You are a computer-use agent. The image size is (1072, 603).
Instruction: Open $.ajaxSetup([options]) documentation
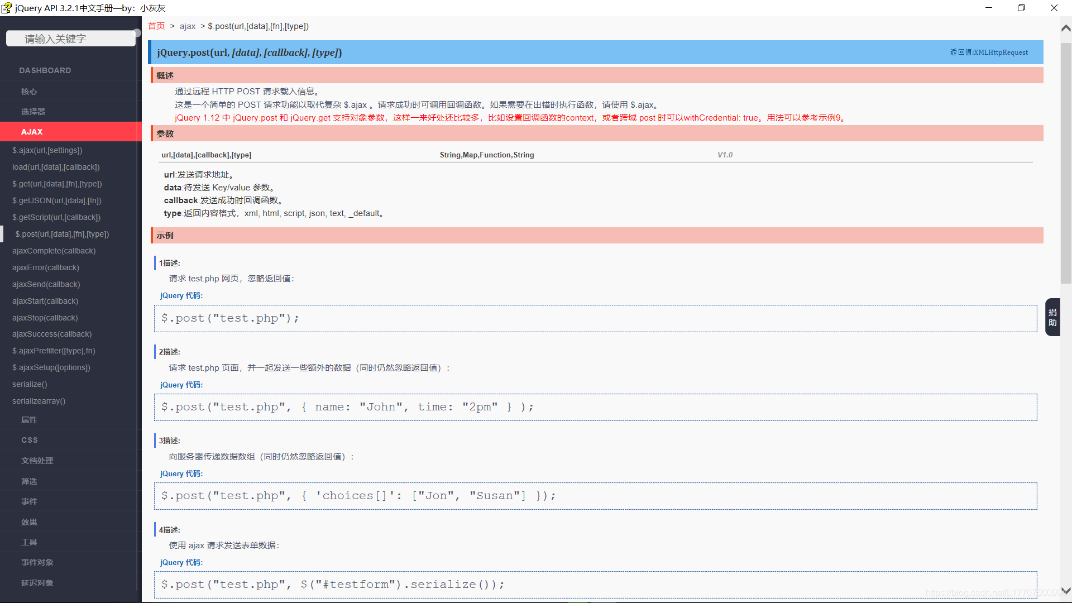pyautogui.click(x=51, y=367)
